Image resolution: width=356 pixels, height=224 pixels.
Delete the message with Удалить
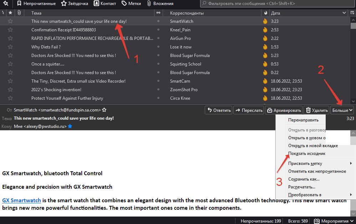click(316, 110)
